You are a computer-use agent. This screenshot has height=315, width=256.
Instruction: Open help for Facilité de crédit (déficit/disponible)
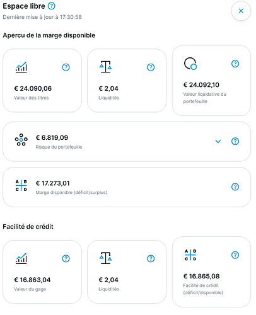tap(235, 255)
